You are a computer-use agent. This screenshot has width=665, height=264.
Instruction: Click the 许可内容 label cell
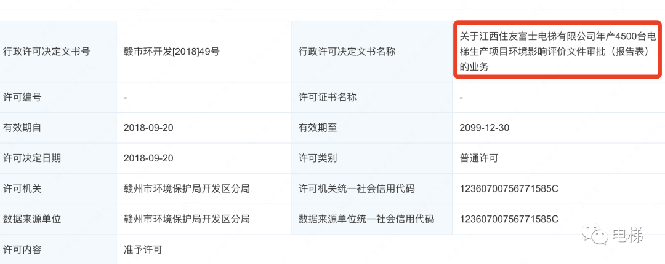[58, 250]
